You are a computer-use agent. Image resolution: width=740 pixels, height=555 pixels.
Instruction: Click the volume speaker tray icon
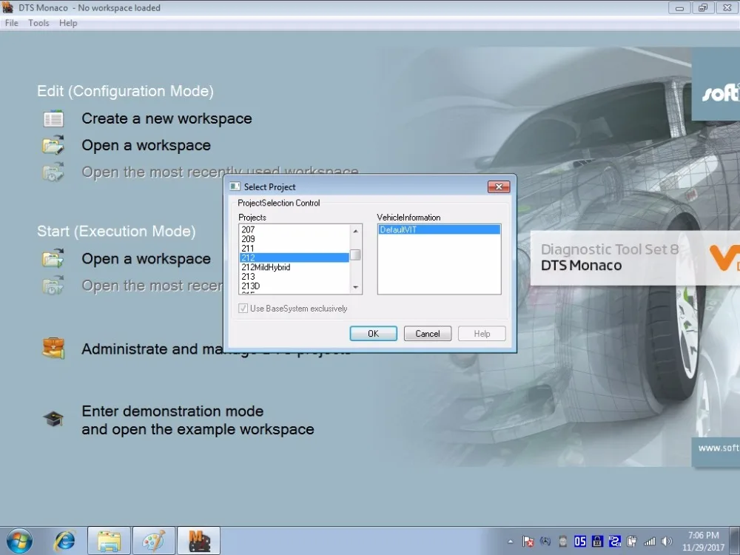point(667,542)
